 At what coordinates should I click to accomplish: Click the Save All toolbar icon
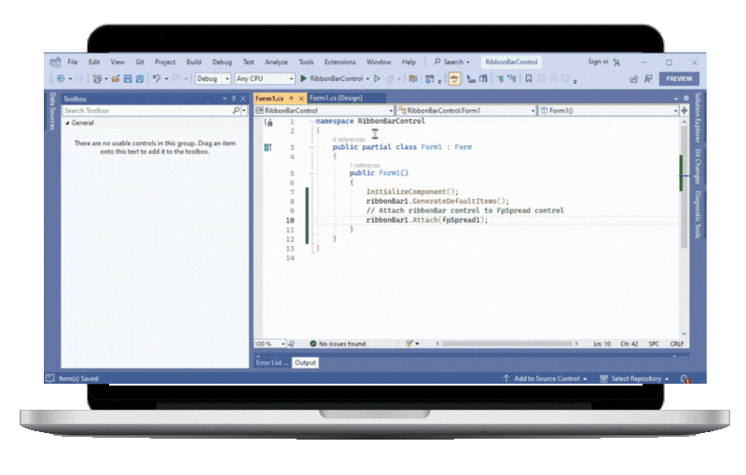coord(139,79)
